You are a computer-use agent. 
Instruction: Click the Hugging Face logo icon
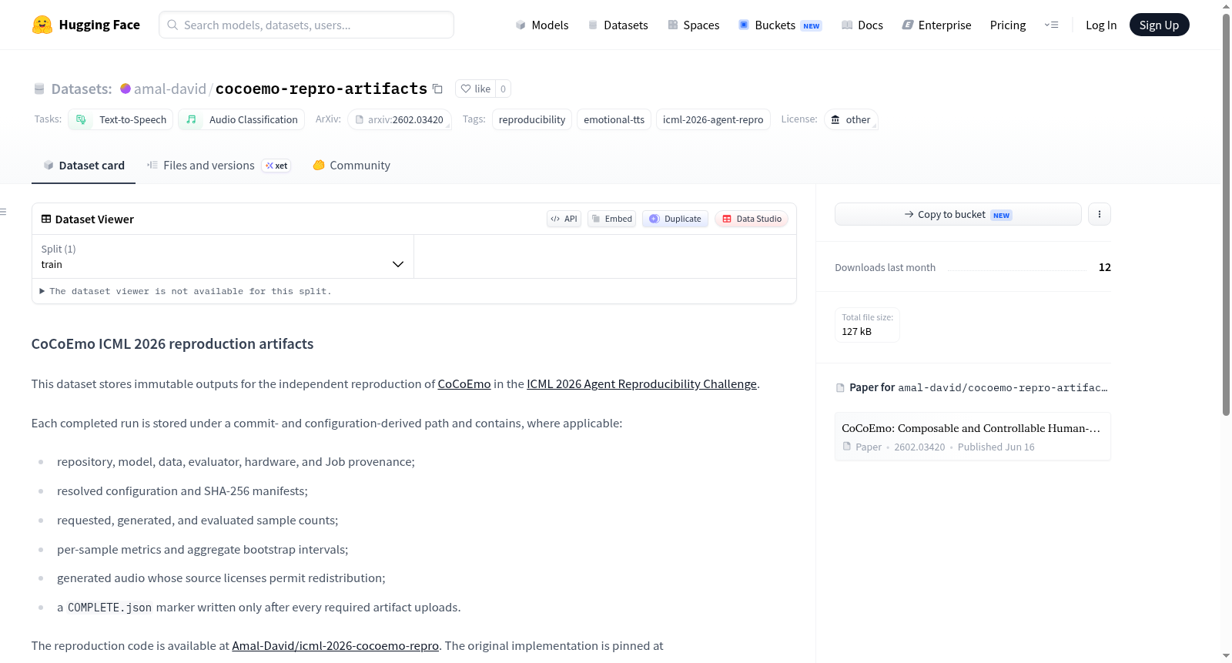(x=42, y=25)
